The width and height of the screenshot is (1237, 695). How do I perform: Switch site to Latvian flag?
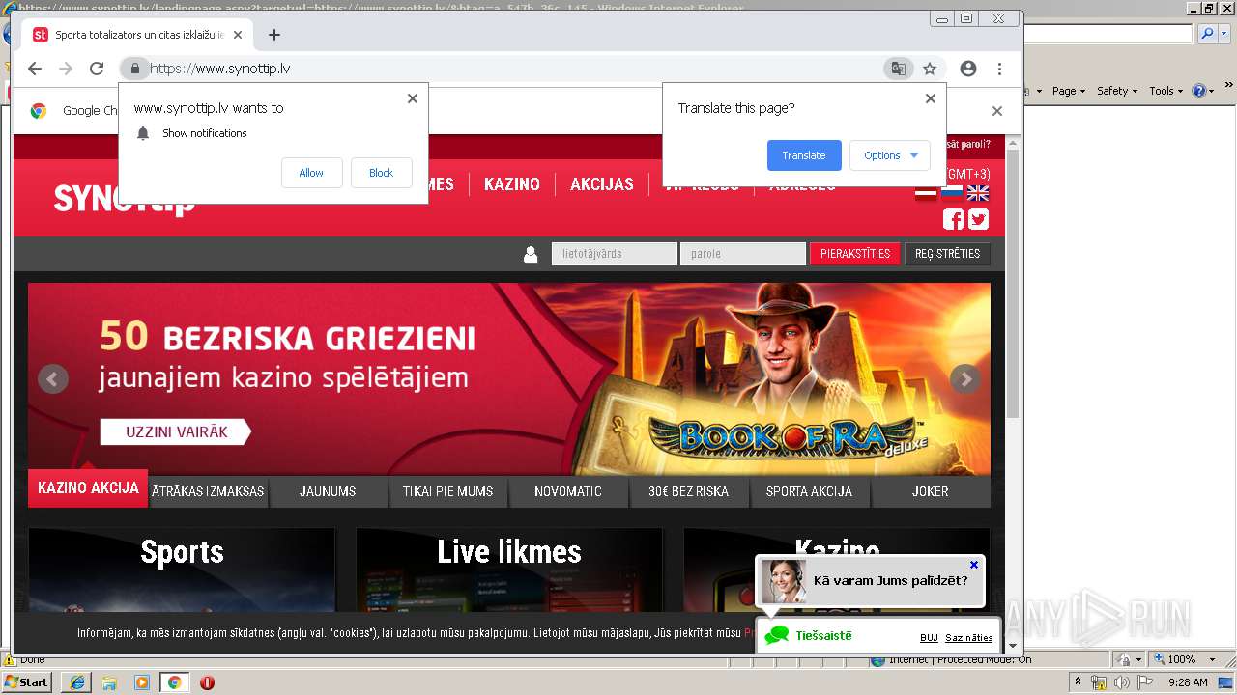pyautogui.click(x=926, y=192)
